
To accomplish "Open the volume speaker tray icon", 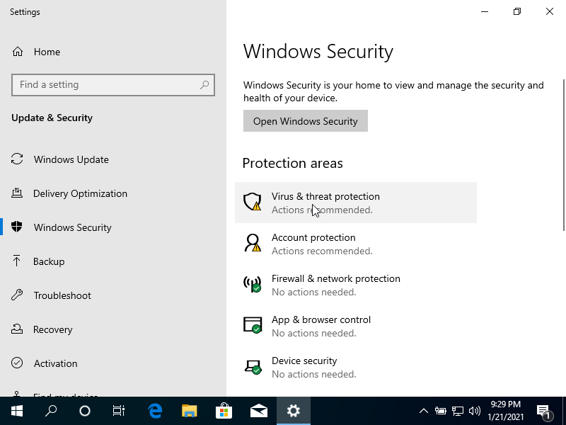I will pyautogui.click(x=474, y=411).
